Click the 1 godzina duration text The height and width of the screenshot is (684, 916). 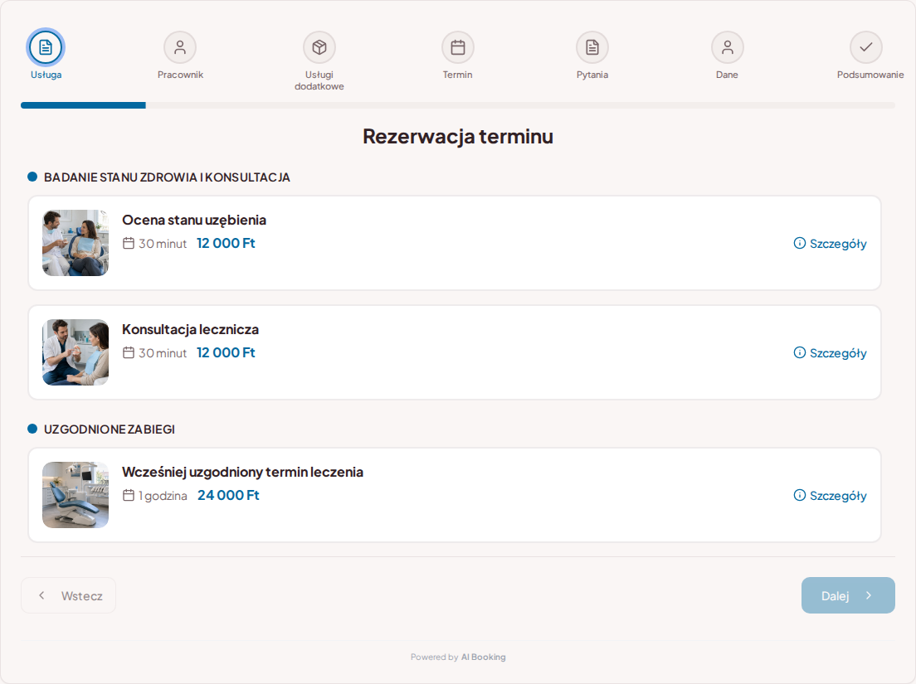[163, 496]
